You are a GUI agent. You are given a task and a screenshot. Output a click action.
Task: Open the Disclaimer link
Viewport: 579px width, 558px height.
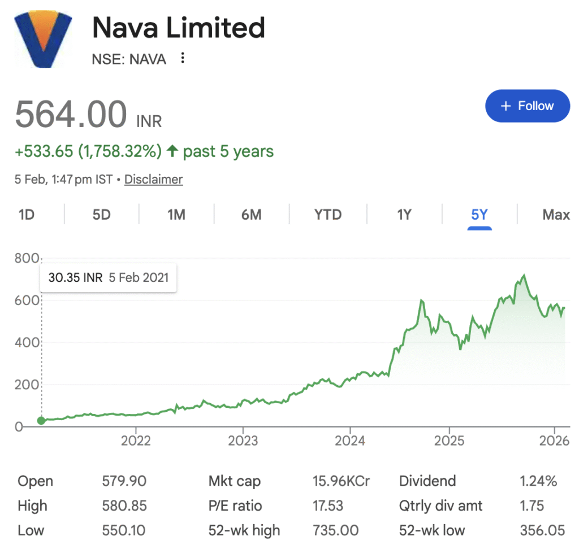coord(153,180)
